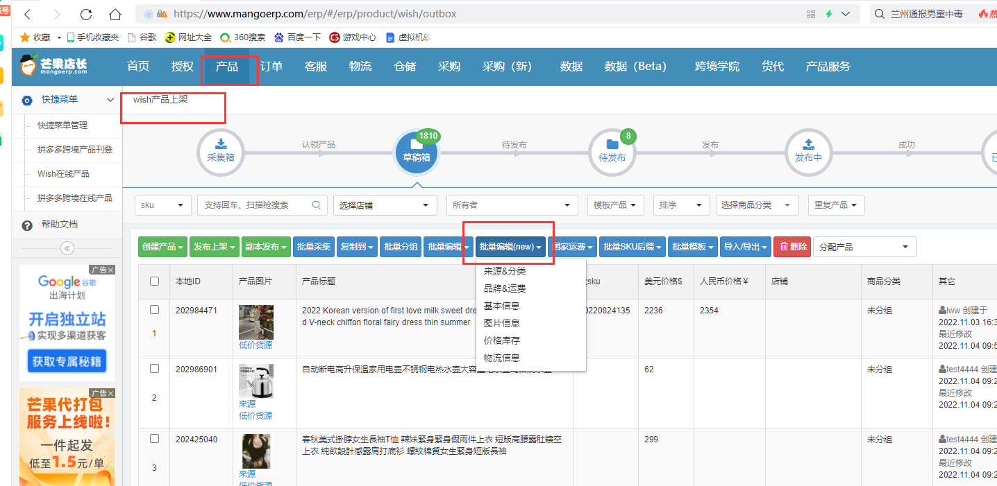Open the 百度一下 bookmark
Viewport: 997px width, 486px height.
point(297,37)
